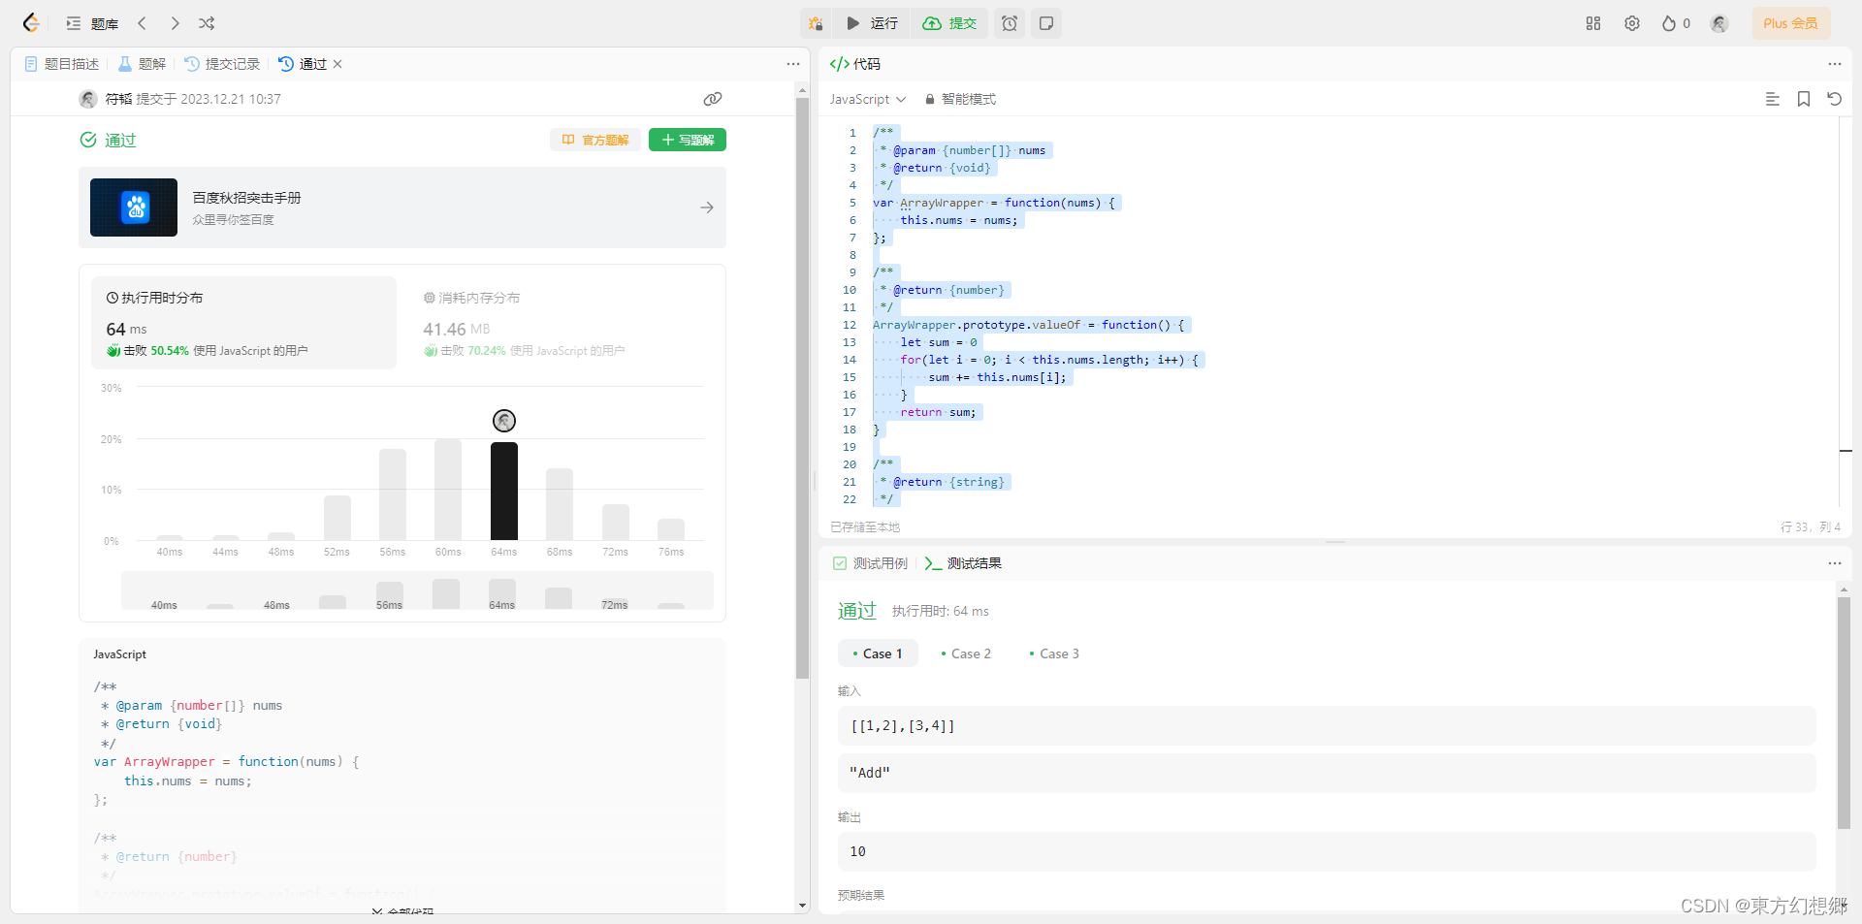Click the debug icon beside 运行

816,23
